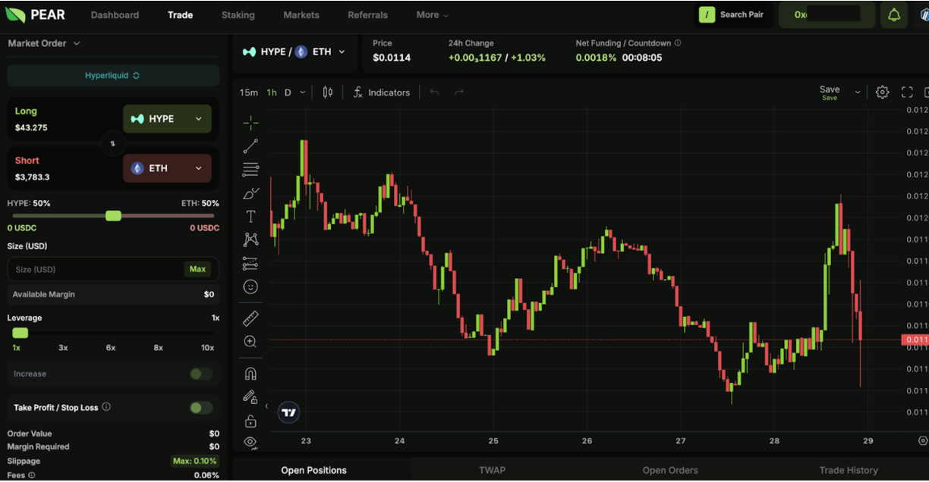Select the text annotation tool
The height and width of the screenshot is (482, 929).
(250, 217)
